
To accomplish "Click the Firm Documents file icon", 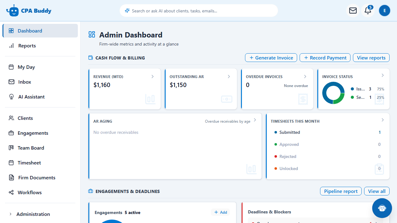I will click(x=11, y=177).
